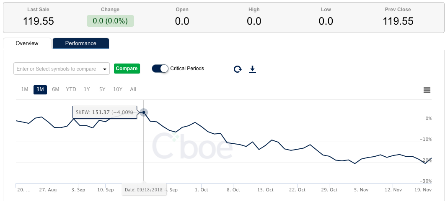Choose the 10Y time range
The image size is (445, 201).
118,89
